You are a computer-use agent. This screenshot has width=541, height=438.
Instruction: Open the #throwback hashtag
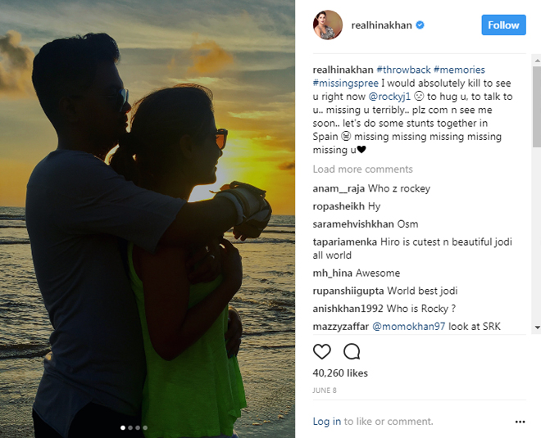[403, 70]
